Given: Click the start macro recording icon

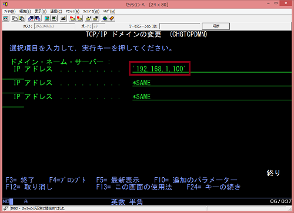Looking at the screenshot, I should coord(72,19).
